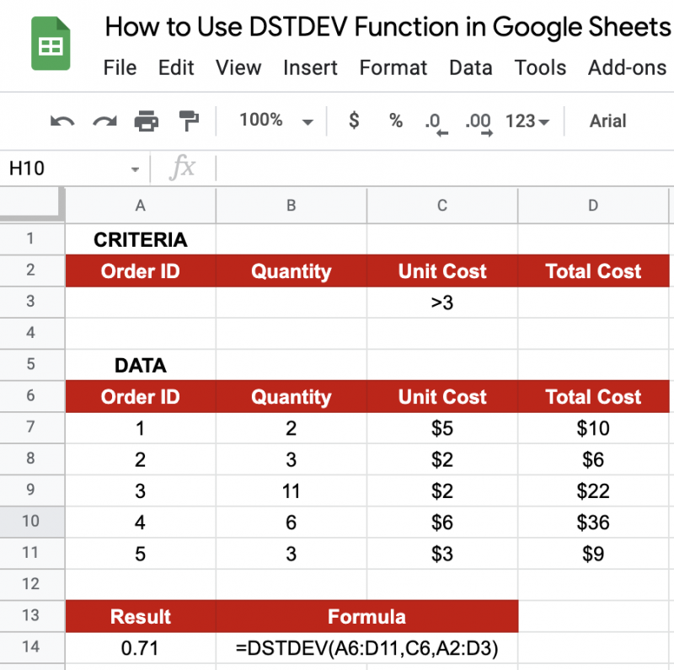
Task: Click the DSTDEV formula cell
Action: 366,647
